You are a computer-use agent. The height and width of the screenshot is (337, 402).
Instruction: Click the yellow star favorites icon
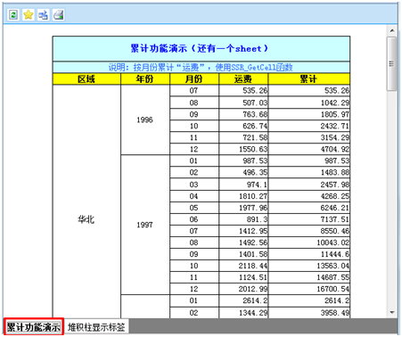click(x=29, y=14)
